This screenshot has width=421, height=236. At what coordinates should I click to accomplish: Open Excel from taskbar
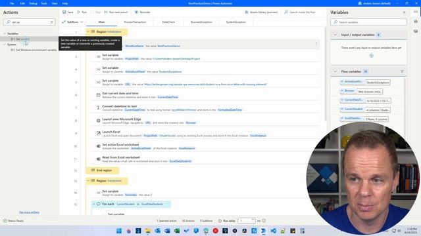[177, 231]
